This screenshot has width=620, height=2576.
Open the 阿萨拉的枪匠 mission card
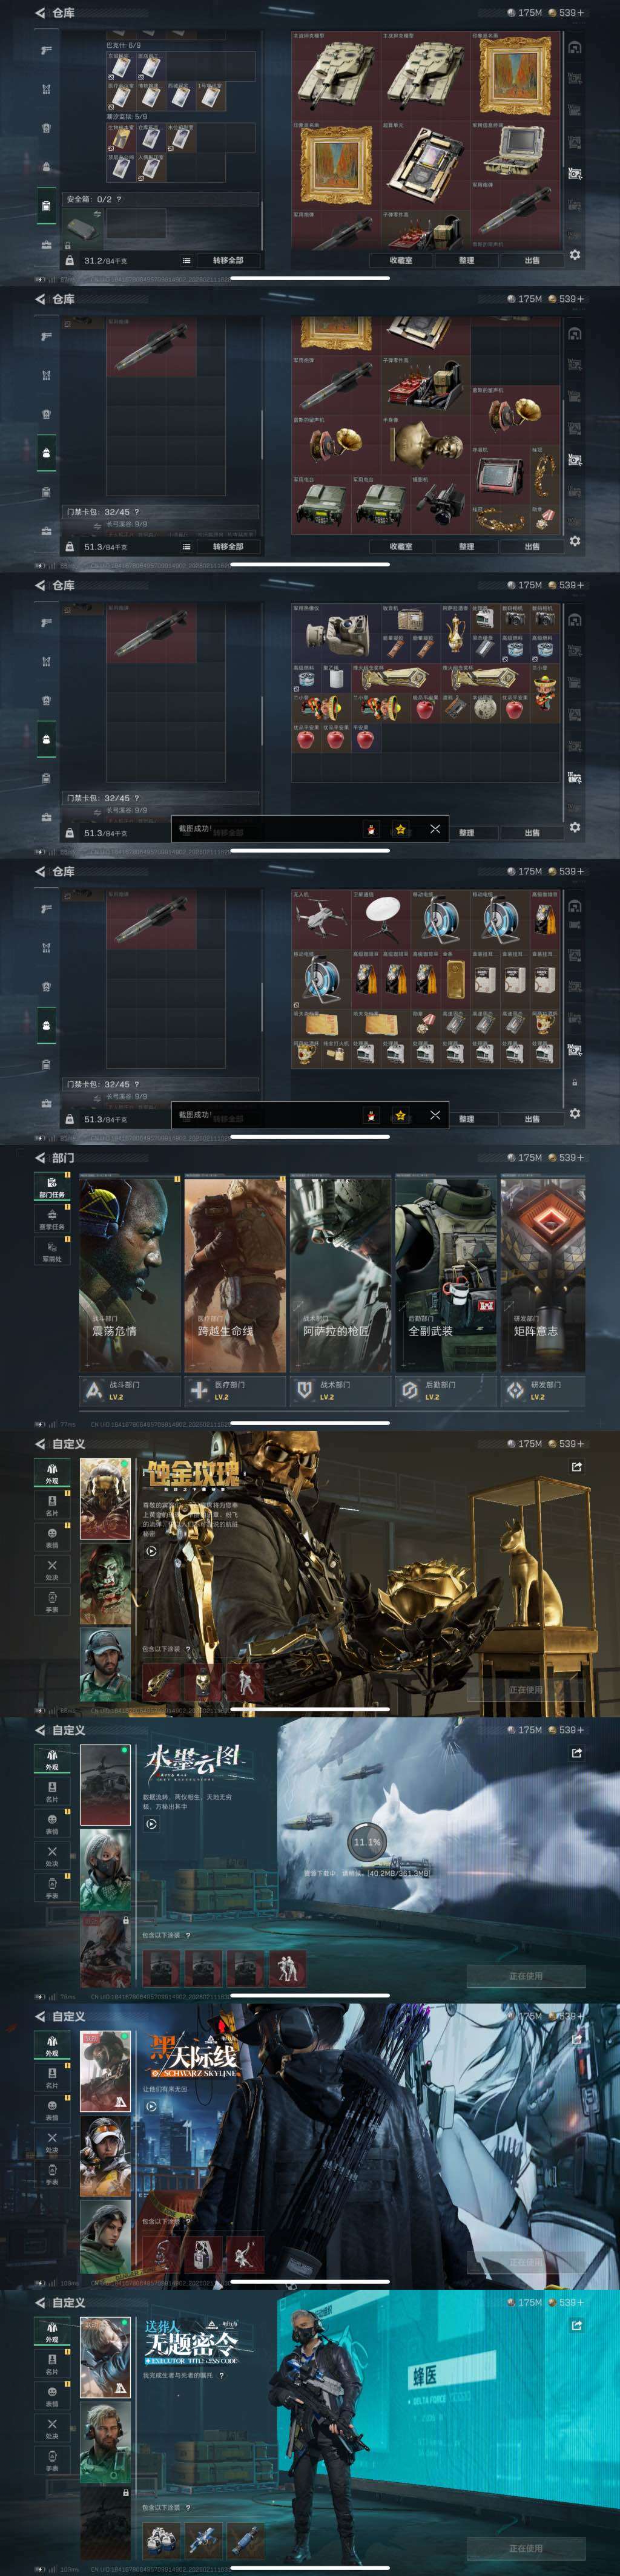click(x=340, y=1274)
